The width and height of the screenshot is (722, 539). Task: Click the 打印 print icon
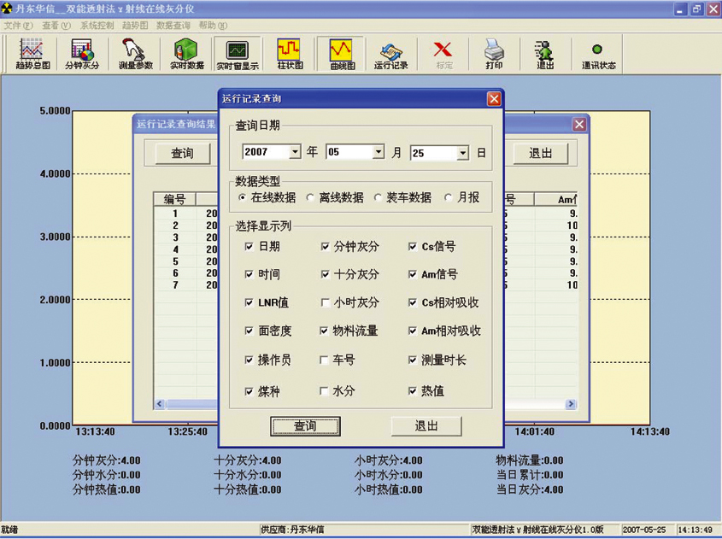pos(494,55)
